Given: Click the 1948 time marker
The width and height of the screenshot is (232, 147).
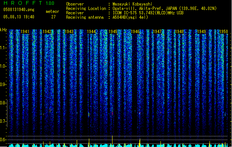Looking at the screenshot, I should [x=179, y=32].
